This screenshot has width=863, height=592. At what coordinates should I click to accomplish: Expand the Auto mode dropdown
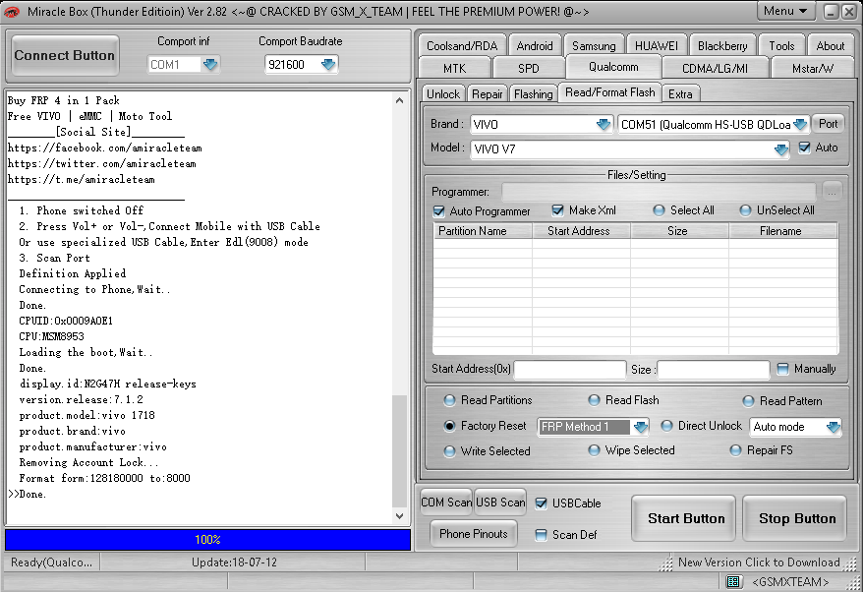tap(834, 427)
